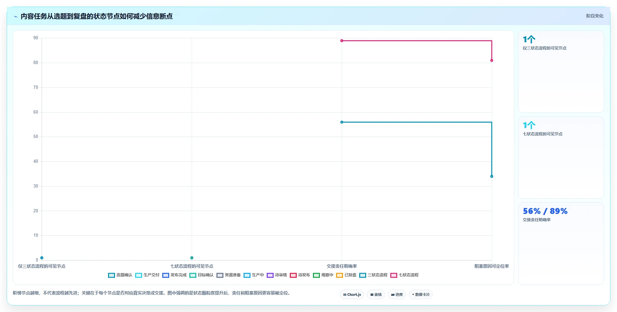Click the 阻塞原因可定位率 x-axis label
The width and height of the screenshot is (617, 312).
tap(491, 266)
